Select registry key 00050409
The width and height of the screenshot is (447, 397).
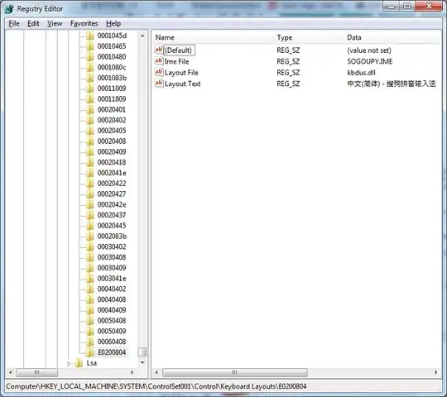112,331
